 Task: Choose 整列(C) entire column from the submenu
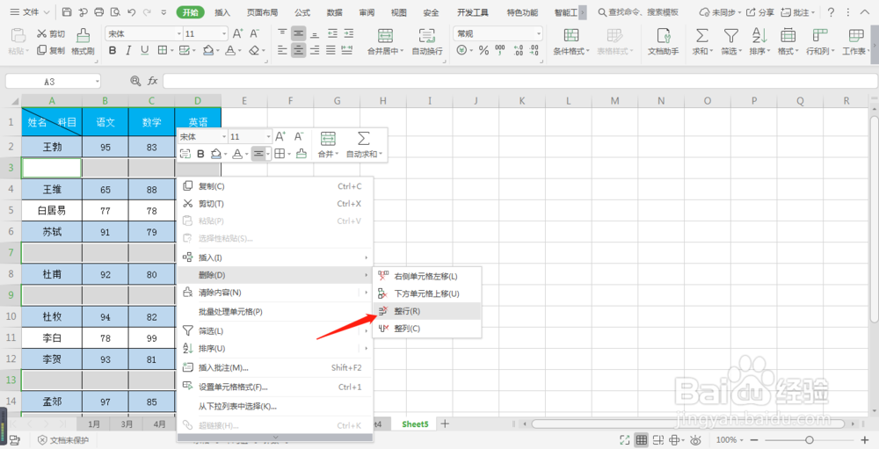point(426,329)
